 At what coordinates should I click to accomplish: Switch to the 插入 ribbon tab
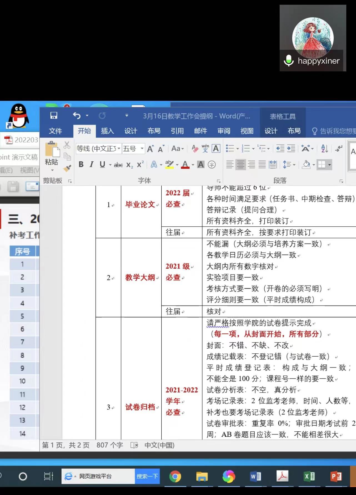pos(107,131)
